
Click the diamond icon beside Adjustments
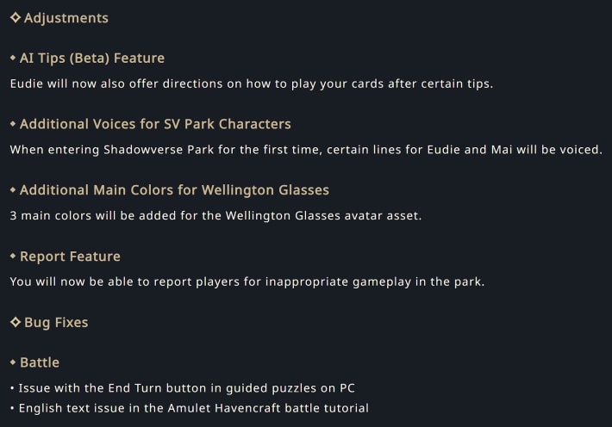(16, 17)
